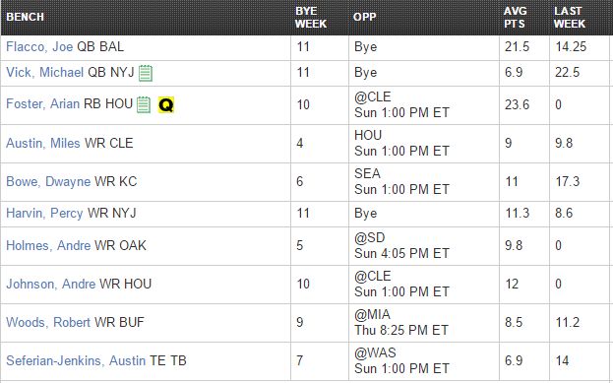Click the LAST WEEK column header
Viewport: 613px width, 383px height.
(570, 17)
